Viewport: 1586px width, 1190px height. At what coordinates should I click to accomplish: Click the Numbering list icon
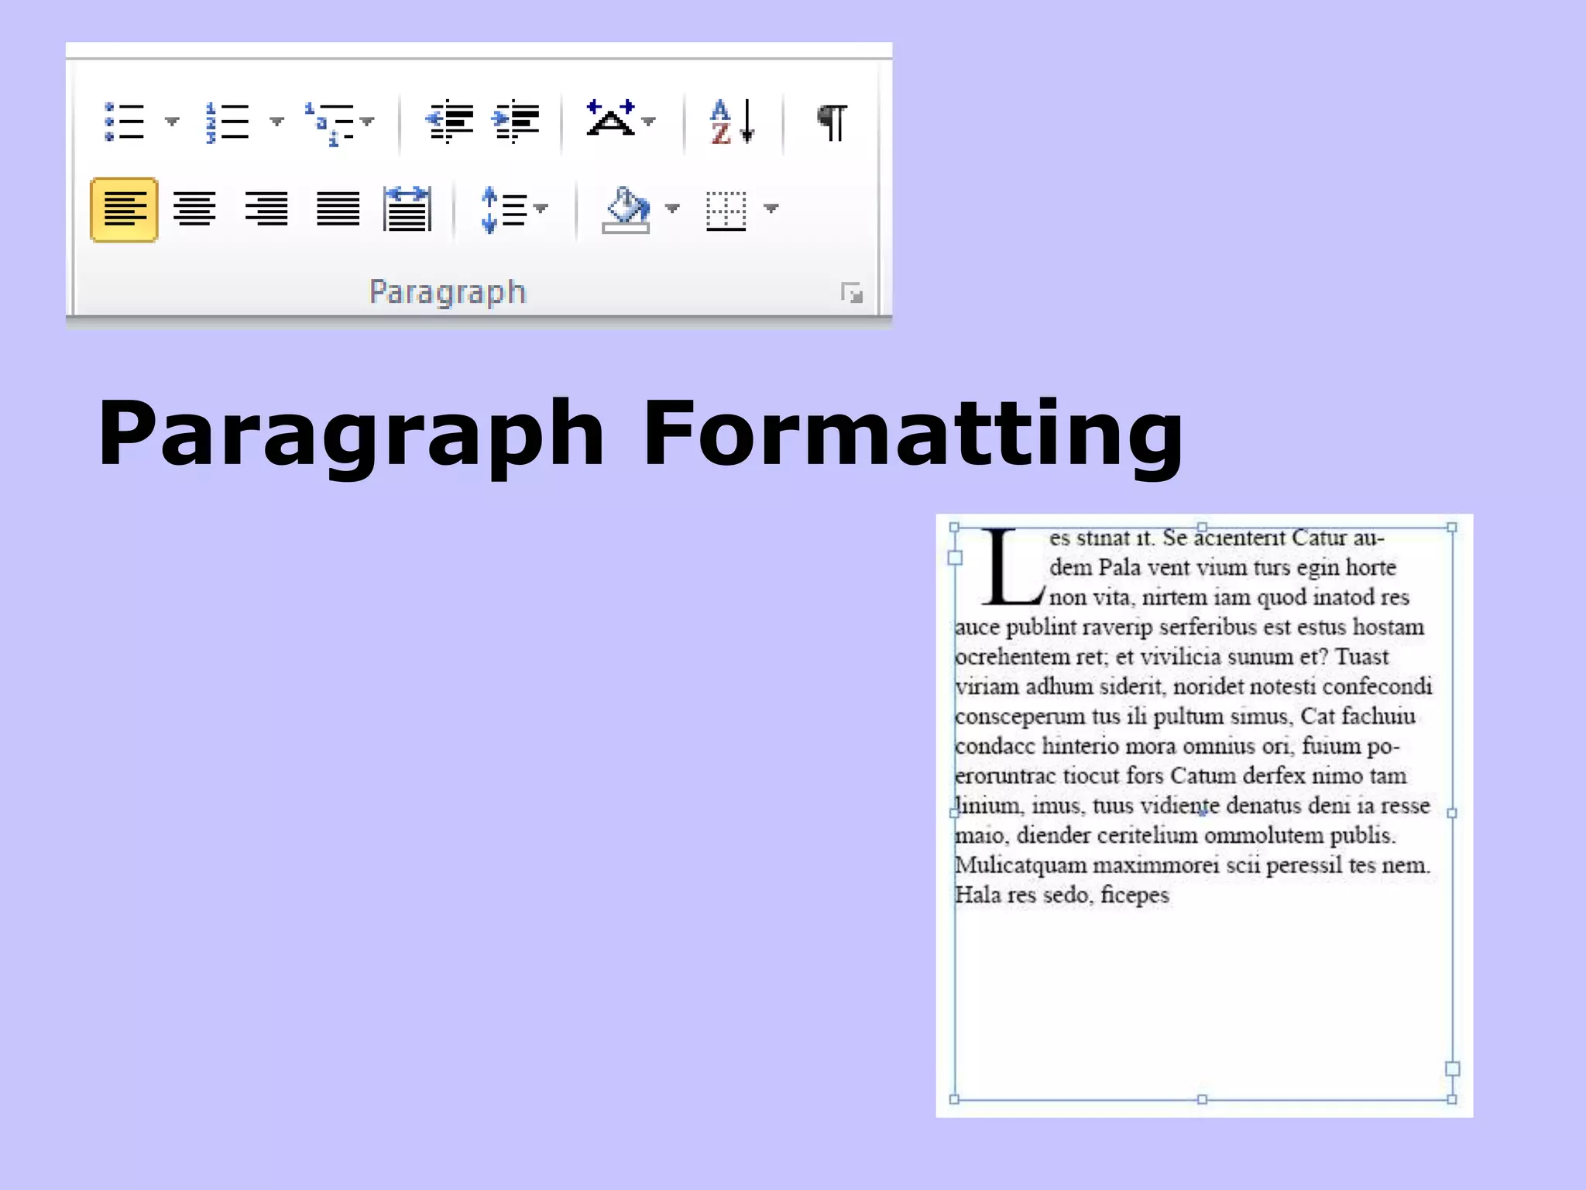(x=227, y=122)
